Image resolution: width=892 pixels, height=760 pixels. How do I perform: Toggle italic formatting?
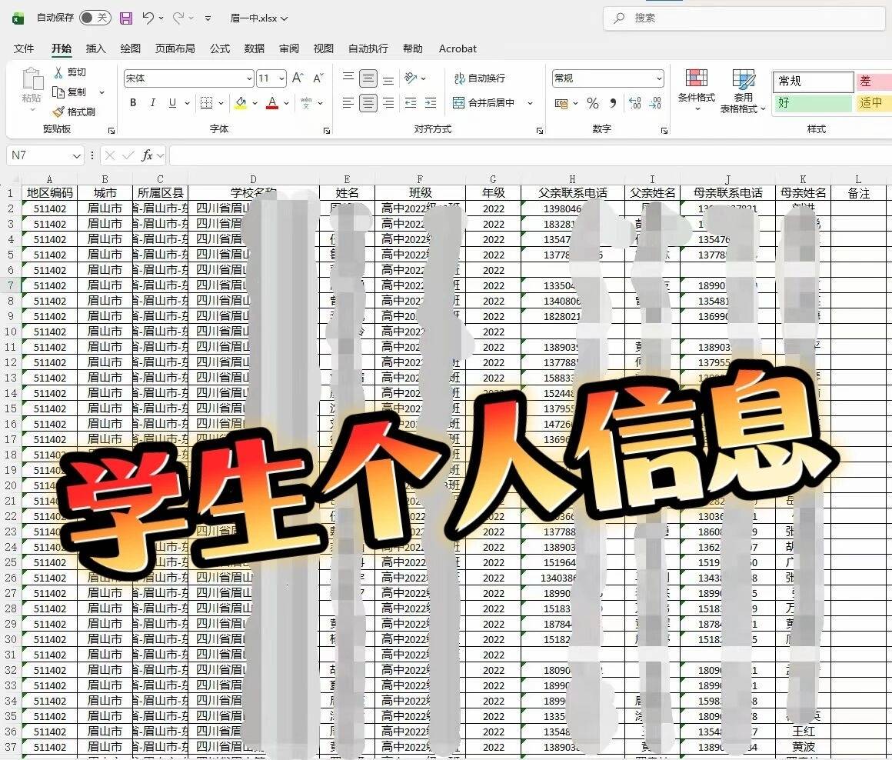pos(152,103)
